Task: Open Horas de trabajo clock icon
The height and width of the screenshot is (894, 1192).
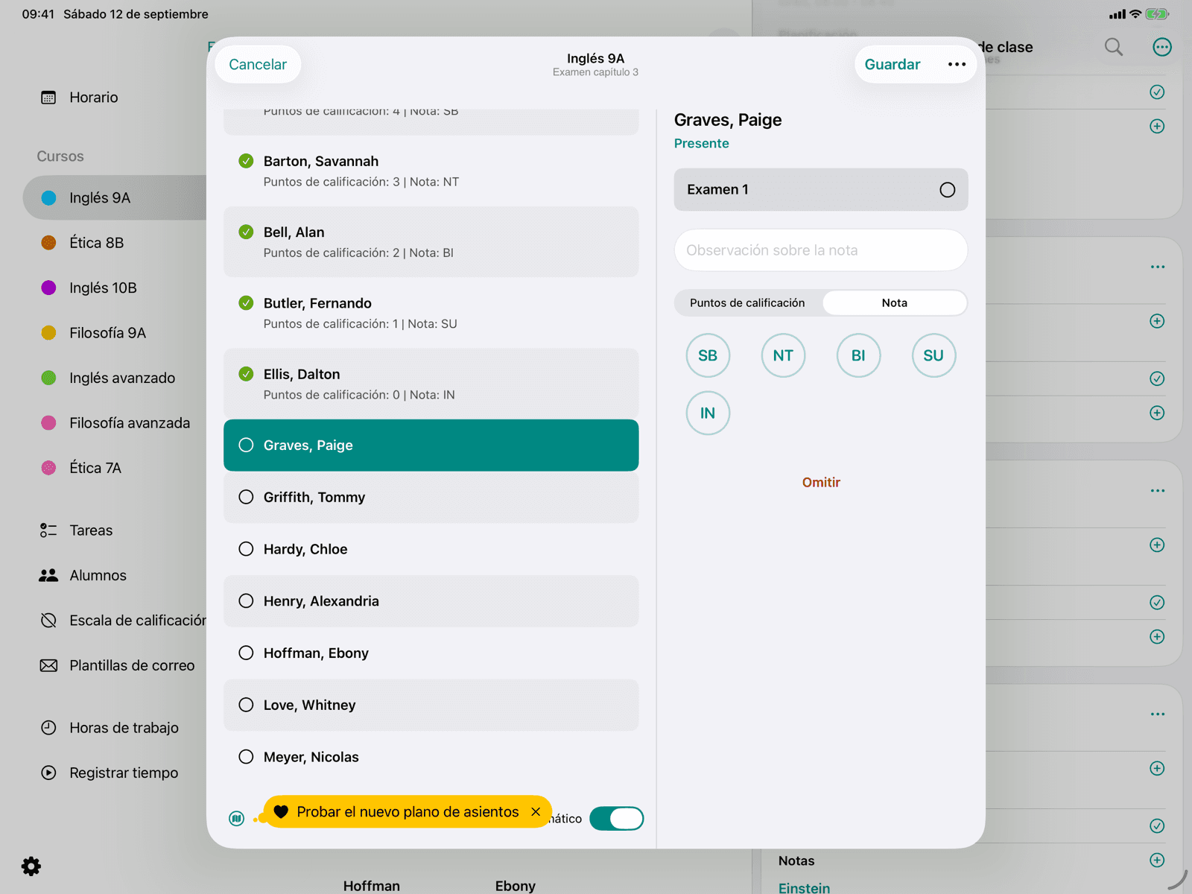Action: point(48,728)
